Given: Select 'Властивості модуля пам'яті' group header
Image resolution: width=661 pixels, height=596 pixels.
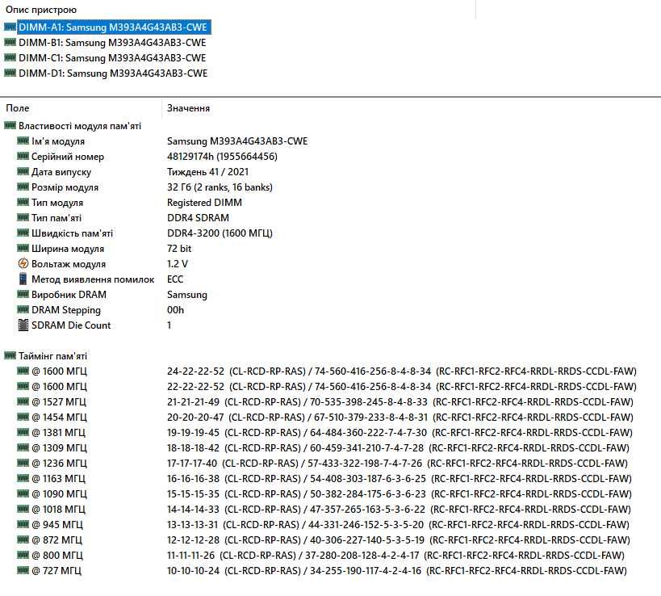Looking at the screenshot, I should [x=80, y=126].
